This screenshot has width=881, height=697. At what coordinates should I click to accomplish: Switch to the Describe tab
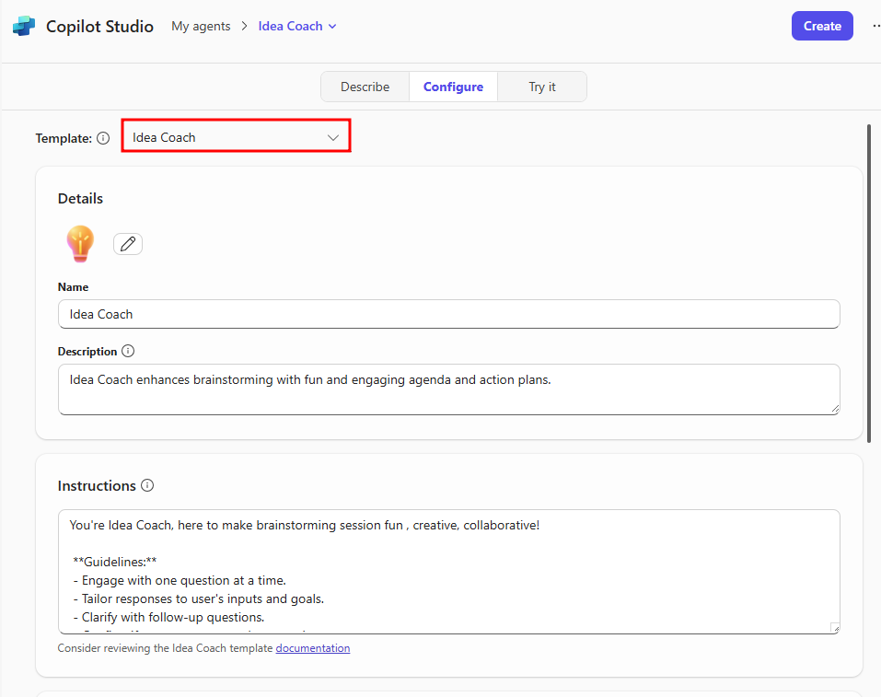(365, 87)
